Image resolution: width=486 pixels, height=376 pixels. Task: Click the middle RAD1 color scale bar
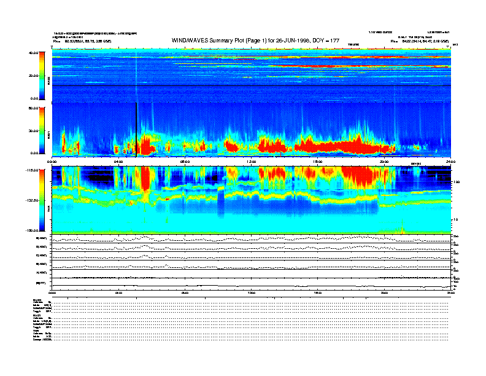click(x=42, y=130)
